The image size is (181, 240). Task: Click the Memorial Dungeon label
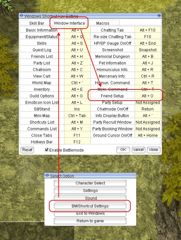point(112,56)
